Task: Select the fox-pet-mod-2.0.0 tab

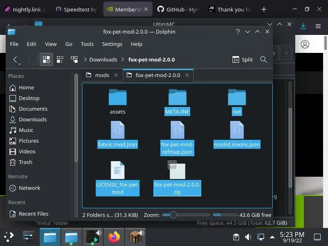Action: (158, 75)
